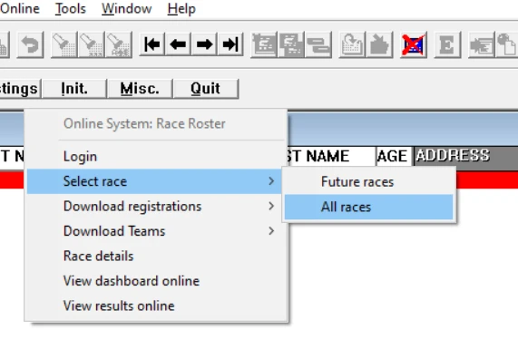Screen dimensions: 518x339
Task: Click the Init. button
Action: click(74, 89)
